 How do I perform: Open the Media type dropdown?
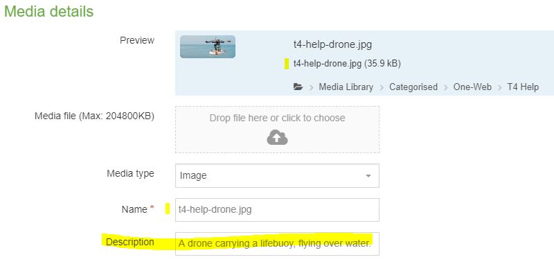(278, 175)
